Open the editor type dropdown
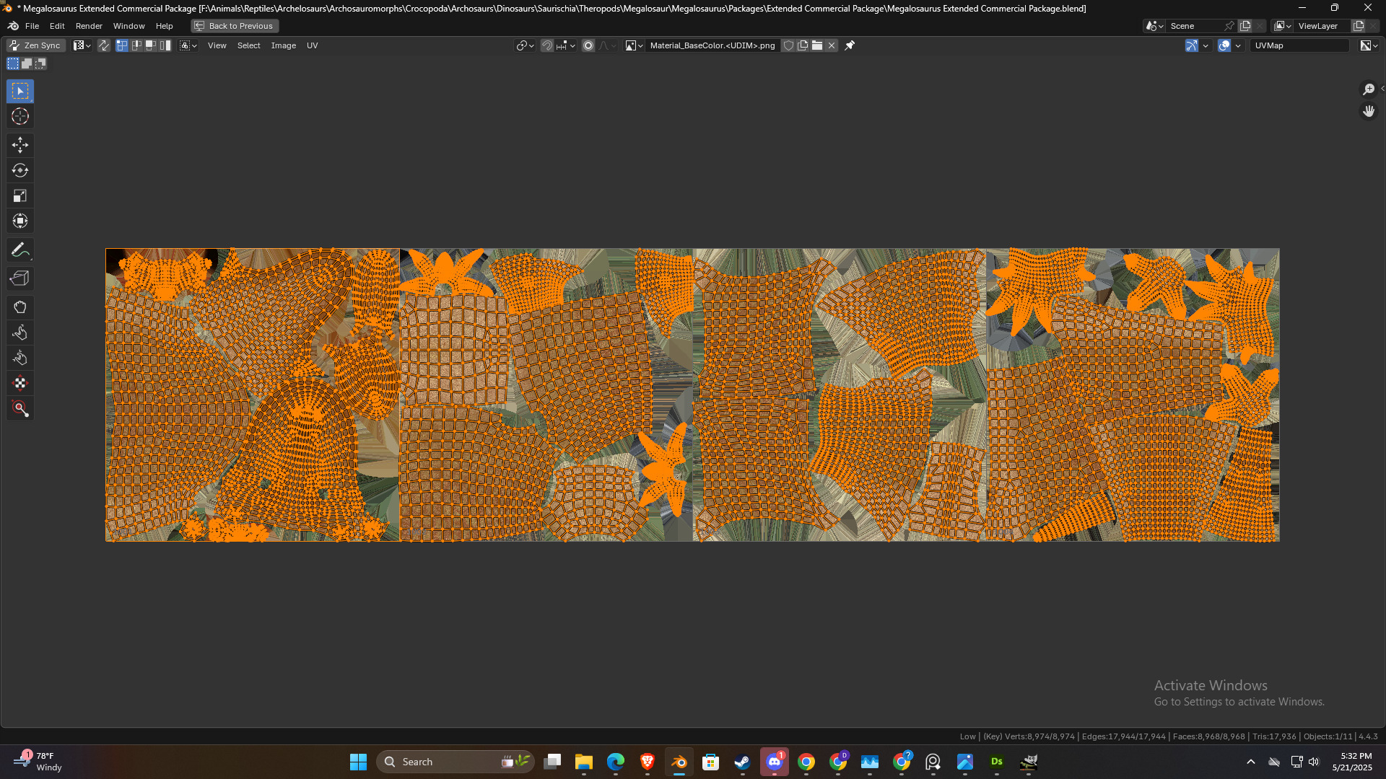The width and height of the screenshot is (1386, 779). (82, 45)
